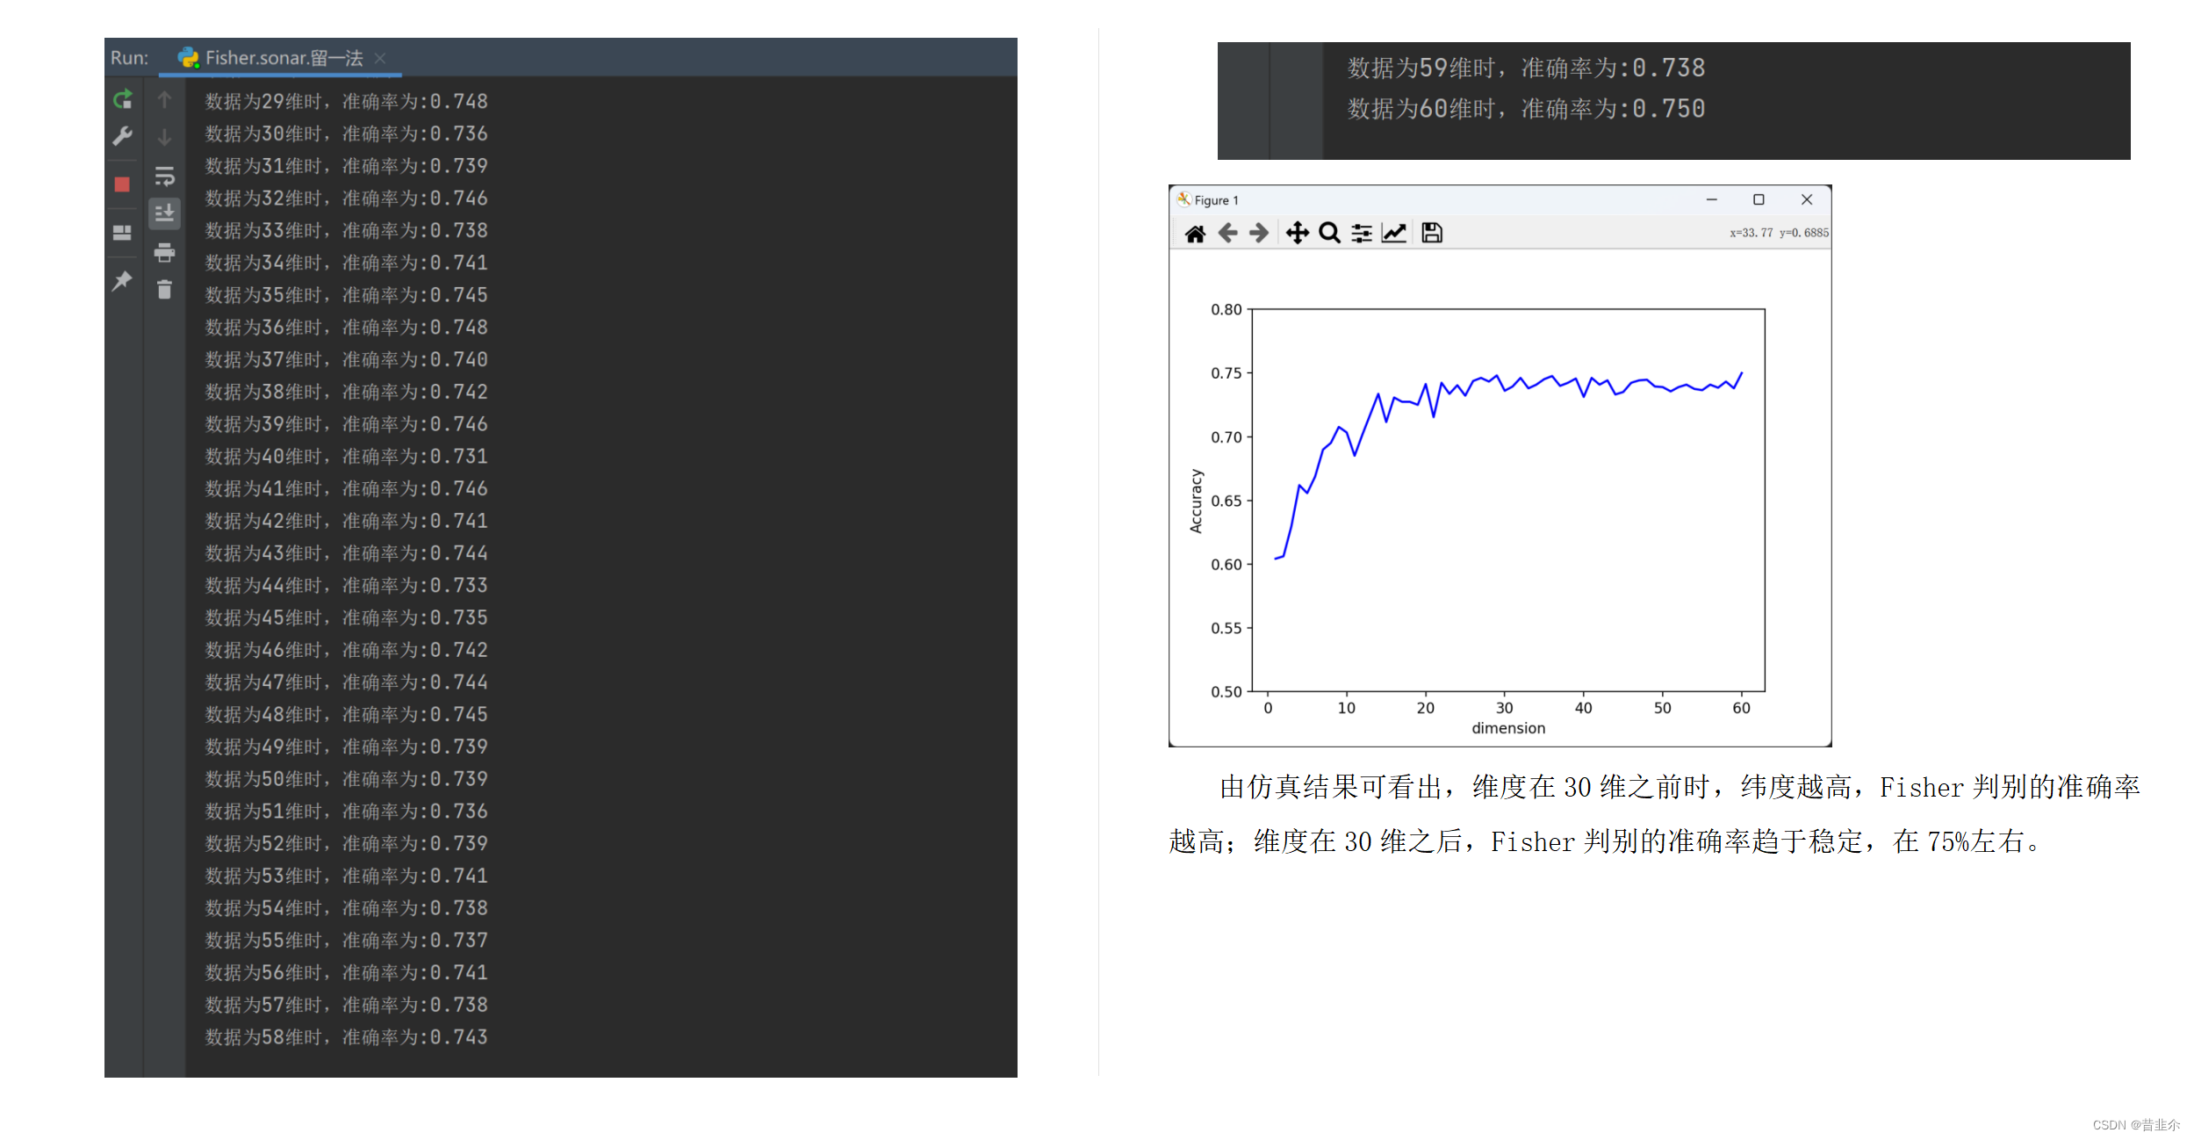Close the Figure 1 window
The image size is (2194, 1140).
(1807, 199)
